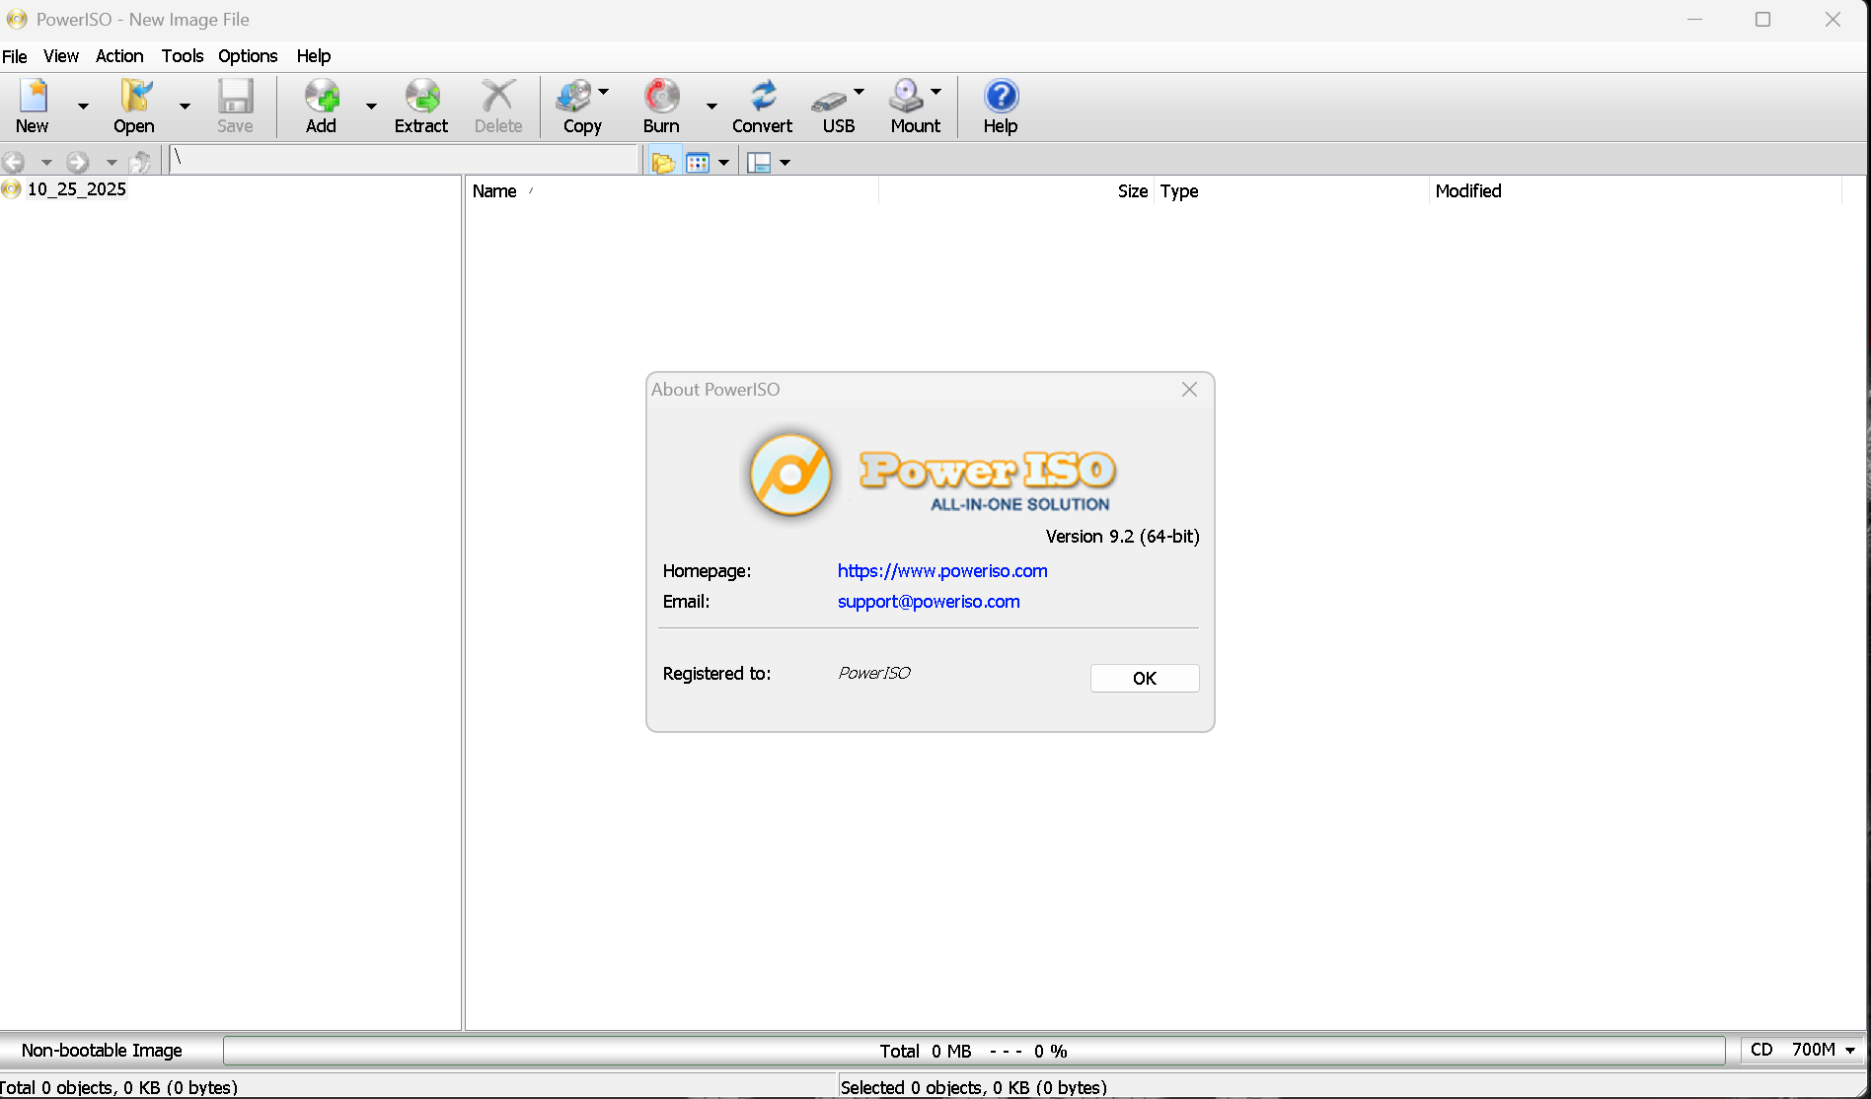Open the CD 700M media size dropdown
This screenshot has height=1099, width=1871.
coord(1850,1051)
